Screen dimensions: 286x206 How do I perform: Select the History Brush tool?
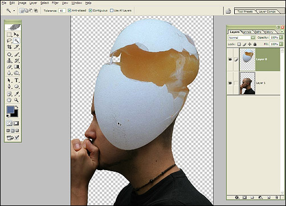[x=17, y=61]
